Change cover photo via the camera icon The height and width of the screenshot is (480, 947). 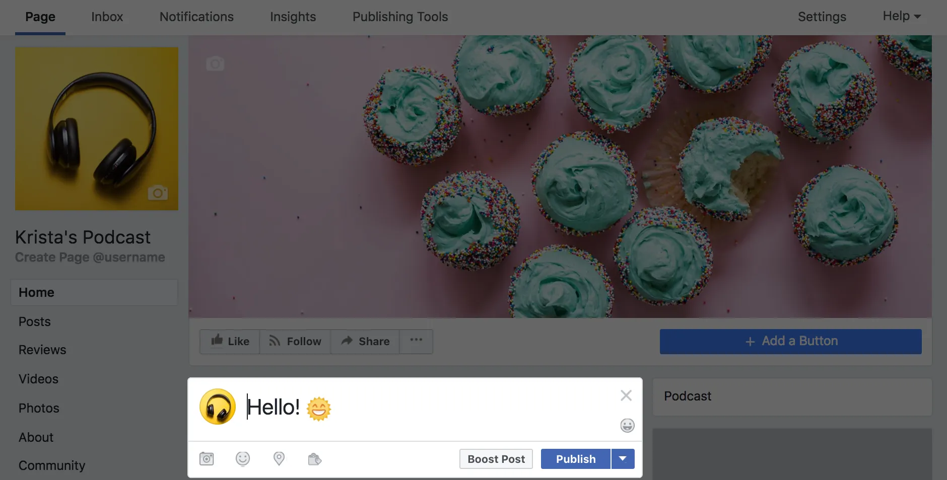click(x=215, y=64)
